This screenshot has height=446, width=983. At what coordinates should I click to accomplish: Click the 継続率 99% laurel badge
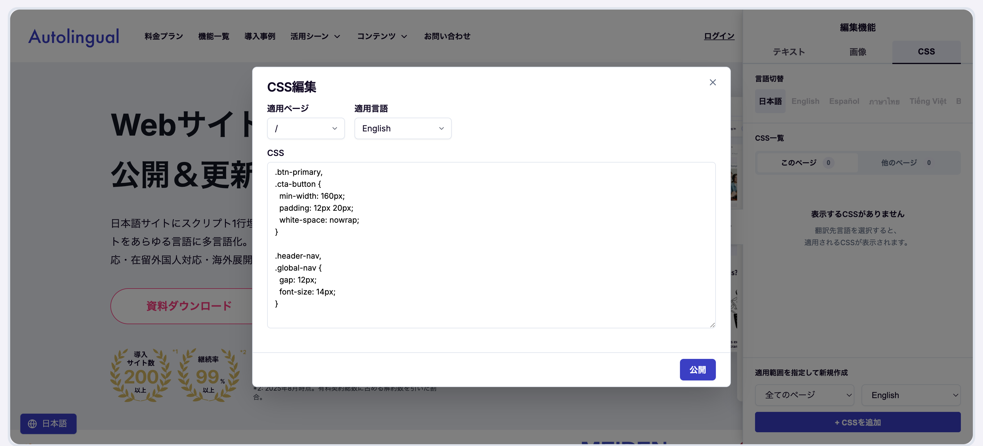(x=208, y=374)
